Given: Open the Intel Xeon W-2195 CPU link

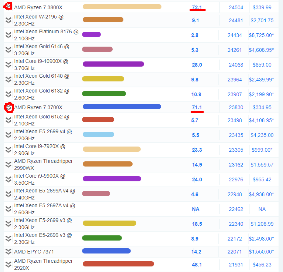Looking at the screenshot, I should 39,20.
